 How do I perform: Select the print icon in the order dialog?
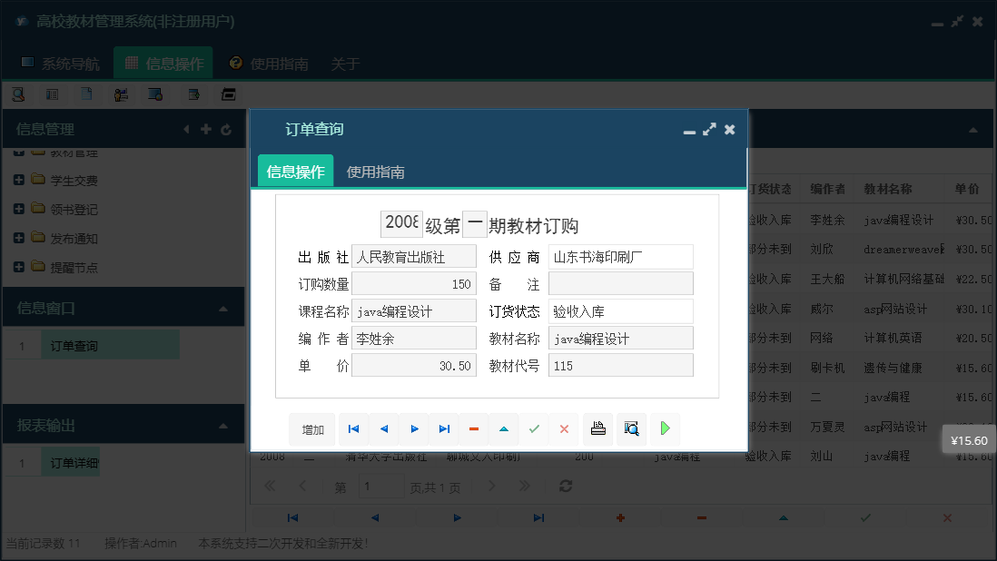coord(598,428)
